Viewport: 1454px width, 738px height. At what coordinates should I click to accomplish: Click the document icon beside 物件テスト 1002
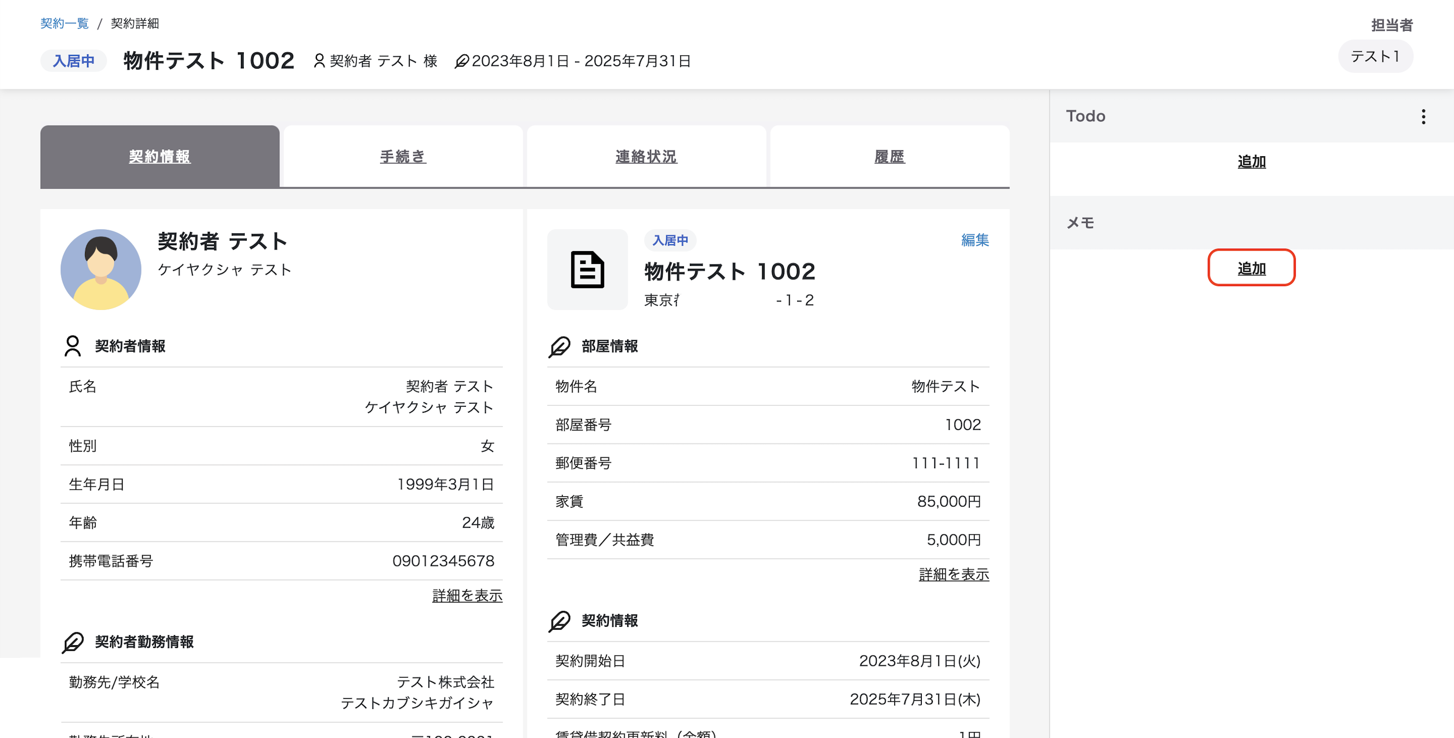click(587, 269)
